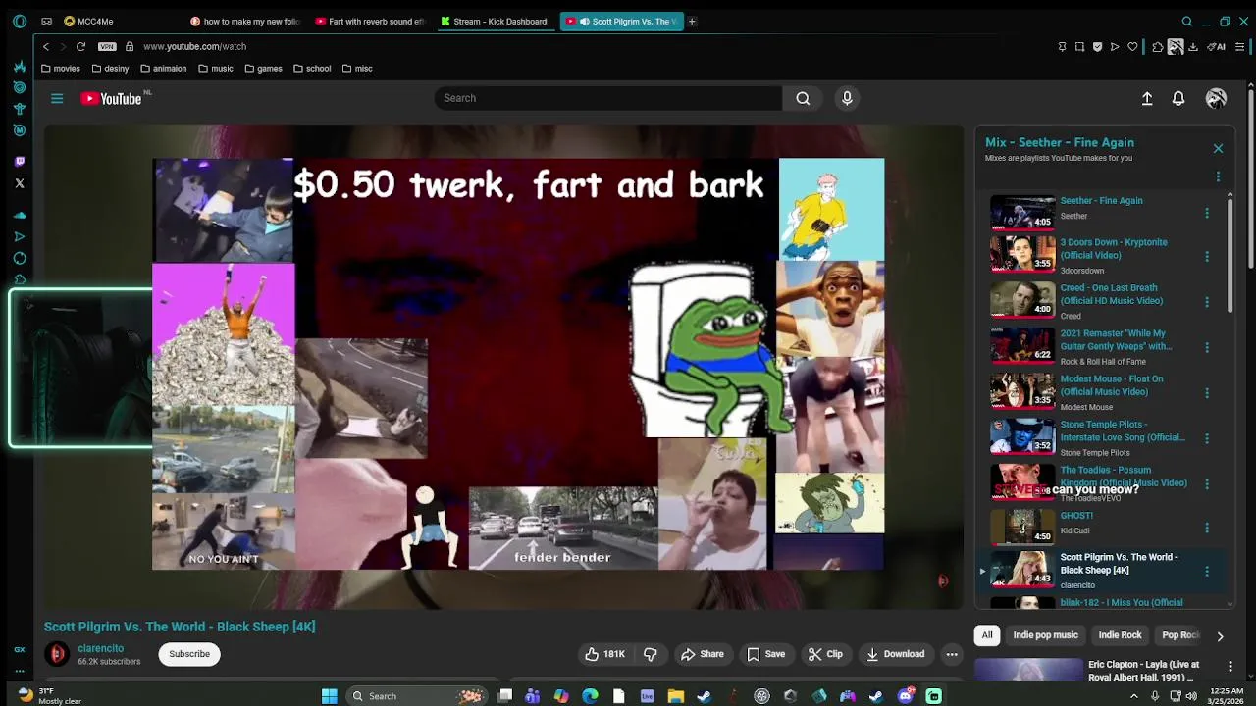Open YouTube notifications bell
Viewport: 1256px width, 706px height.
point(1178,98)
